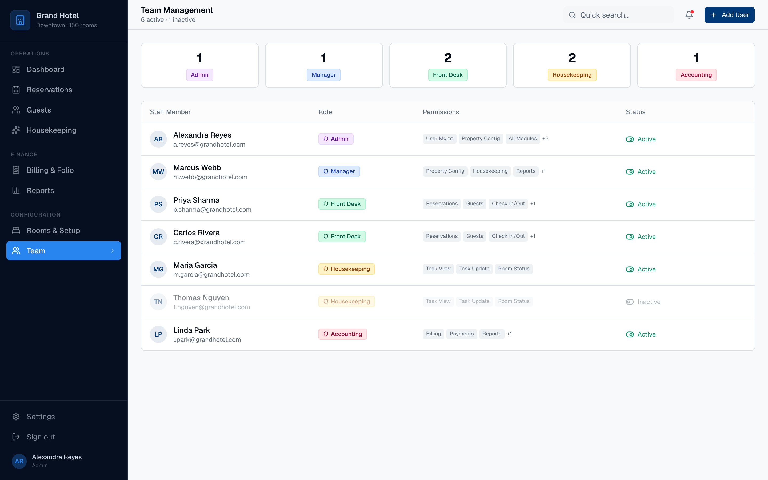Click Carlos Rivera's CR avatar
Image resolution: width=768 pixels, height=480 pixels.
point(158,237)
